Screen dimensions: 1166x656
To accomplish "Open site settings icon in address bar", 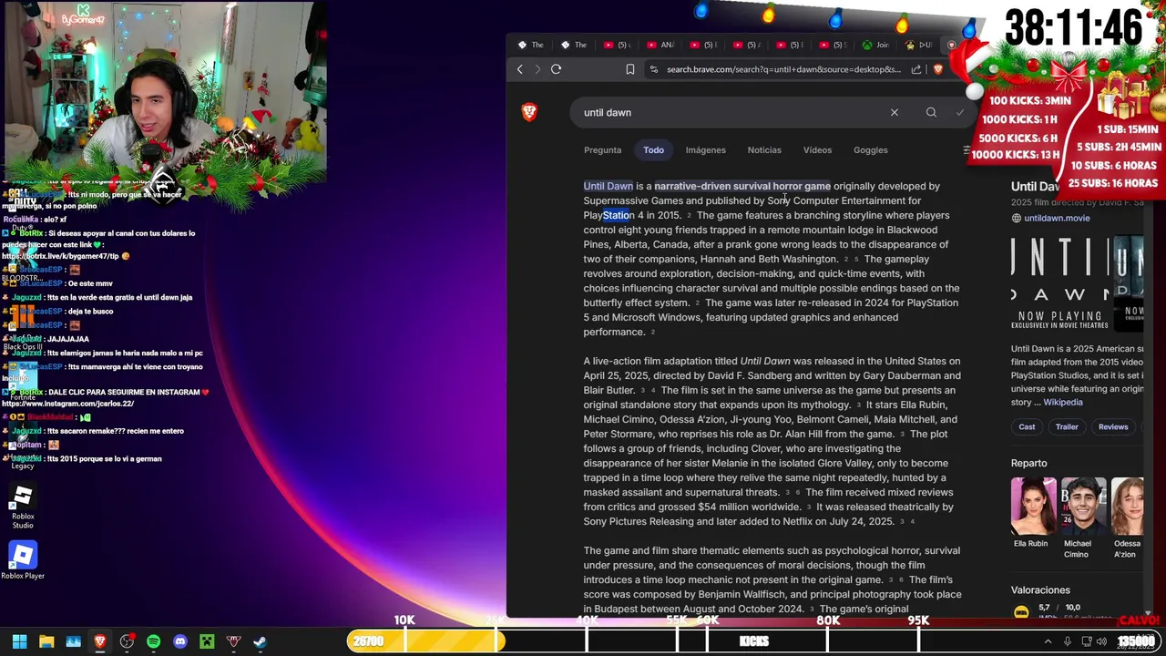I will click(653, 69).
